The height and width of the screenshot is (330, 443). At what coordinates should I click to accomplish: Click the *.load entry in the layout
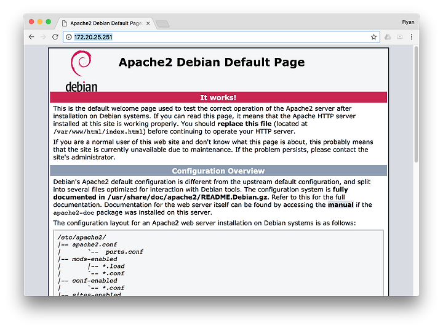pyautogui.click(x=113, y=266)
